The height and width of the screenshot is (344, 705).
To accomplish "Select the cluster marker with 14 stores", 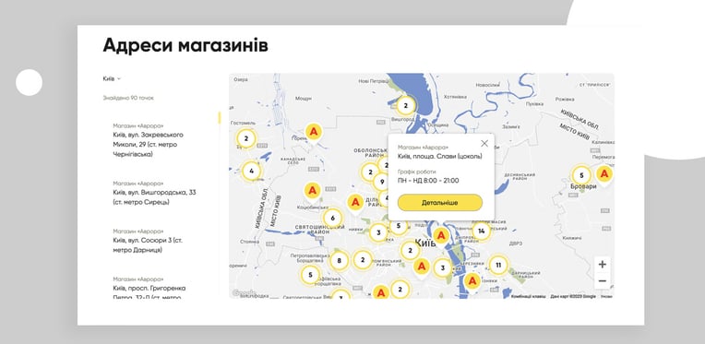I will [482, 231].
